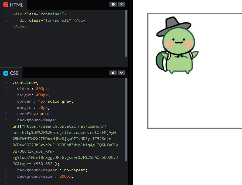The image size is (242, 185).
Task: Expand the CSS editor dropdown chevron
Action: pyautogui.click(x=121, y=73)
